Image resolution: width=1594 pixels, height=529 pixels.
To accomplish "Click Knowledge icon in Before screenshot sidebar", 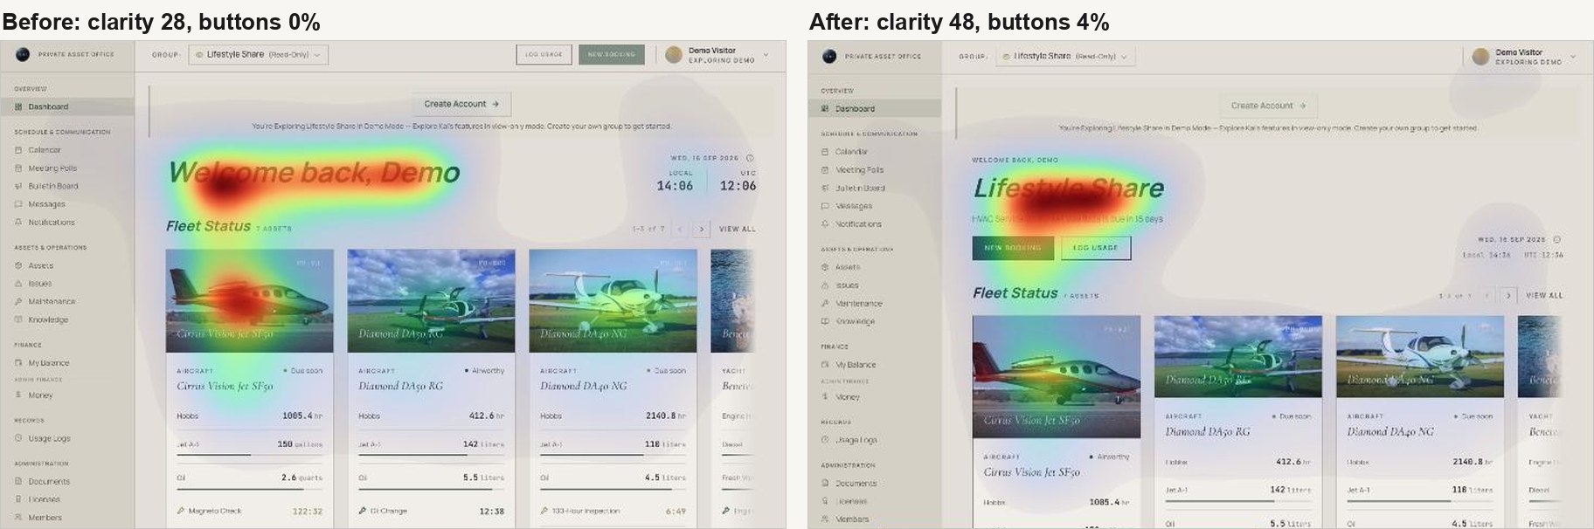I will (x=18, y=319).
